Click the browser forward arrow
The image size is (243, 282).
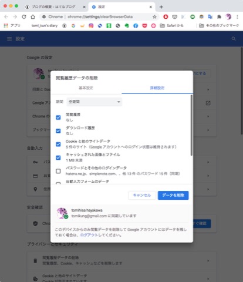pyautogui.click(x=15, y=17)
